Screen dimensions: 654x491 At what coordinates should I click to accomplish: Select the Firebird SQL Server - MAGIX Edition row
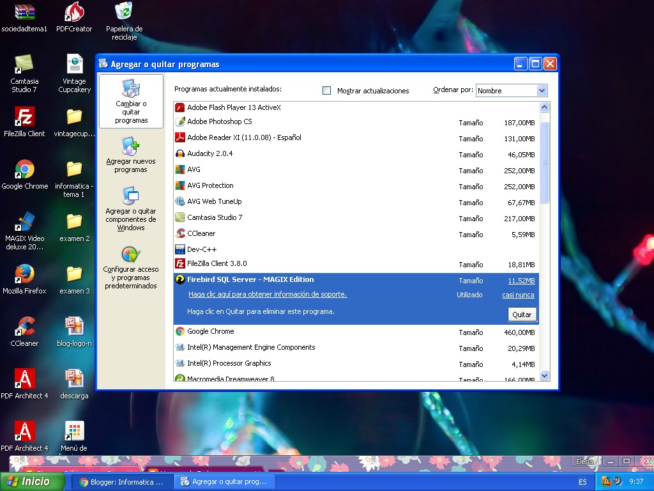point(356,299)
